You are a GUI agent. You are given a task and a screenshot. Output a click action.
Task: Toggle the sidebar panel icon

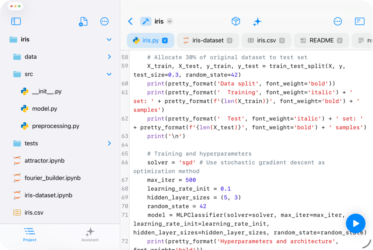tap(16, 21)
